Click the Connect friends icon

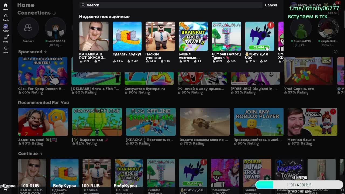28,28
